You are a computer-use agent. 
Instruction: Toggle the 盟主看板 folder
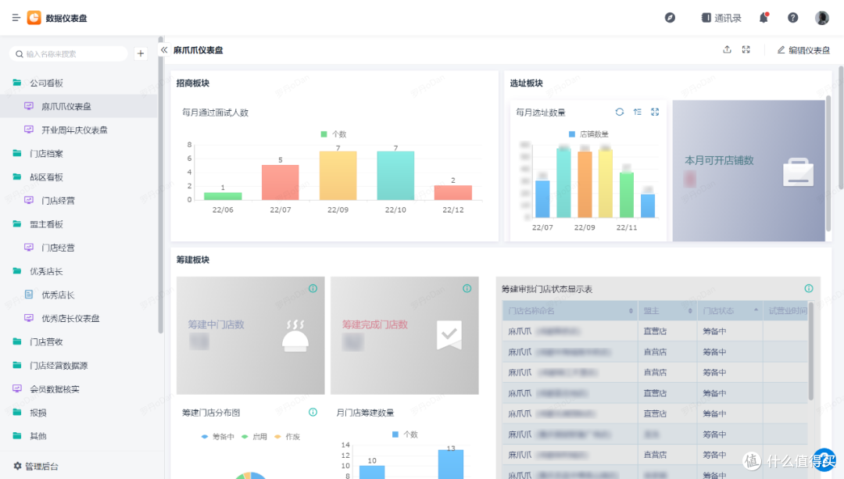point(79,224)
